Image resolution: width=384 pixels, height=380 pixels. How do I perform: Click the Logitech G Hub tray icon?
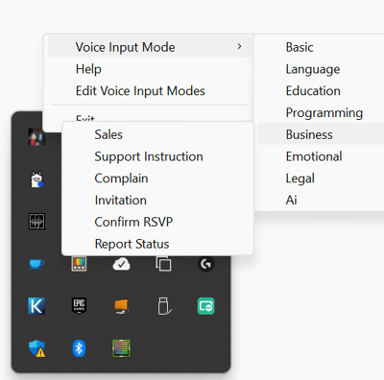pos(205,264)
